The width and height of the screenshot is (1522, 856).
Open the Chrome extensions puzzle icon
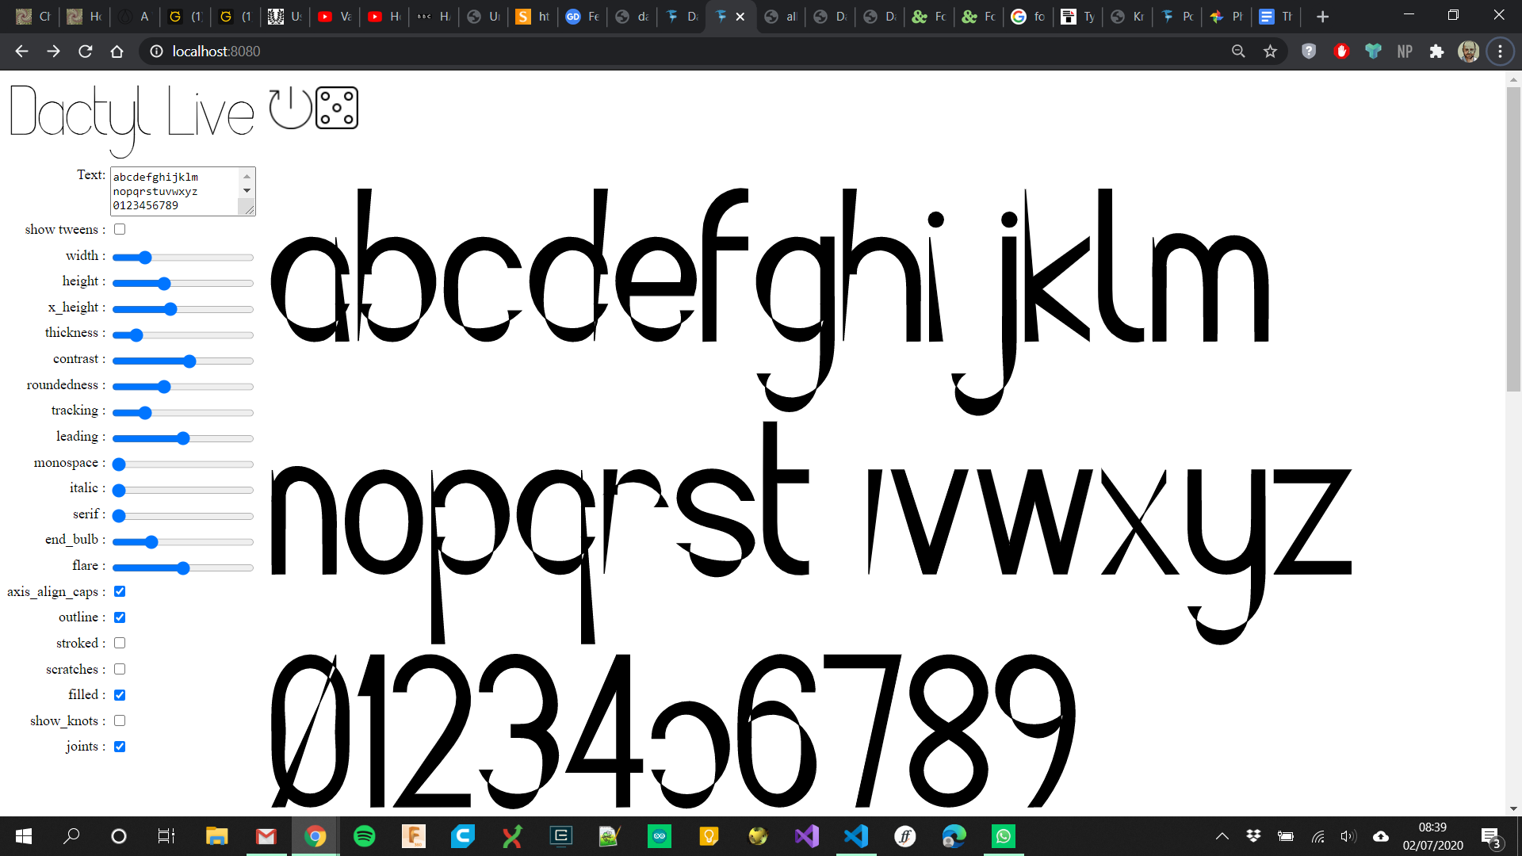(1436, 52)
